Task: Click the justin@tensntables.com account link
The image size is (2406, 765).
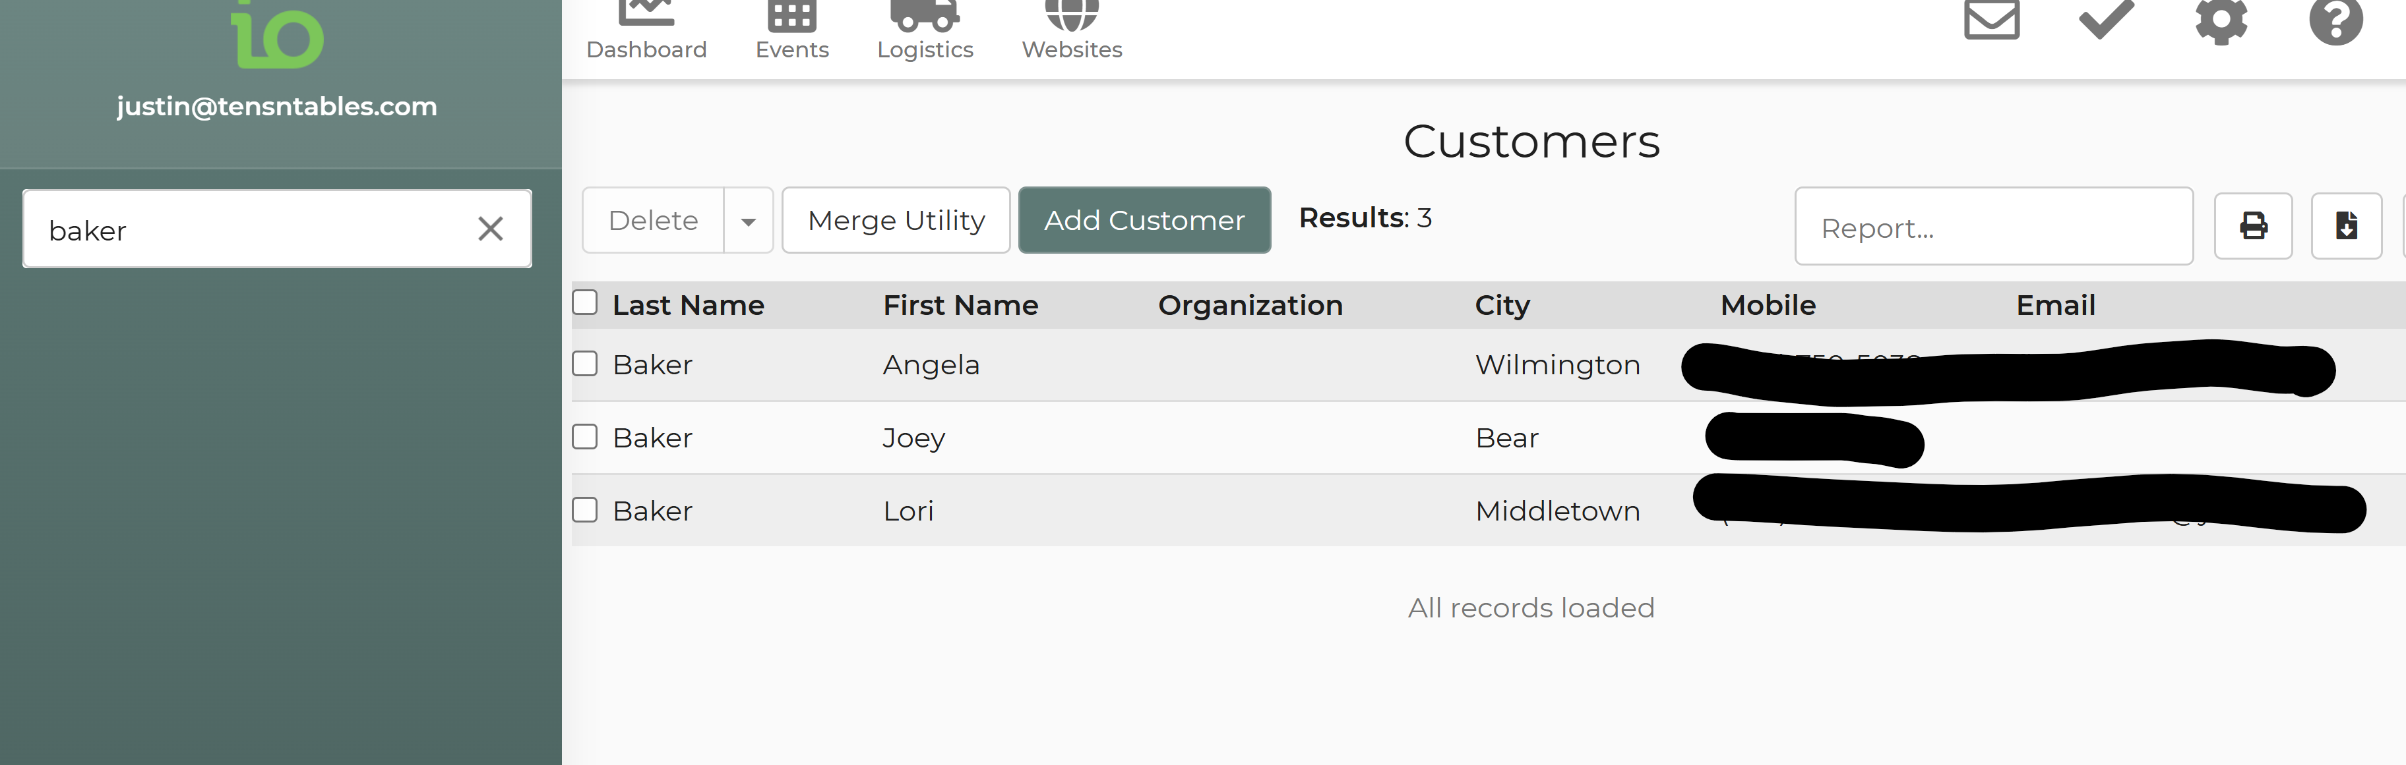Action: (x=276, y=106)
